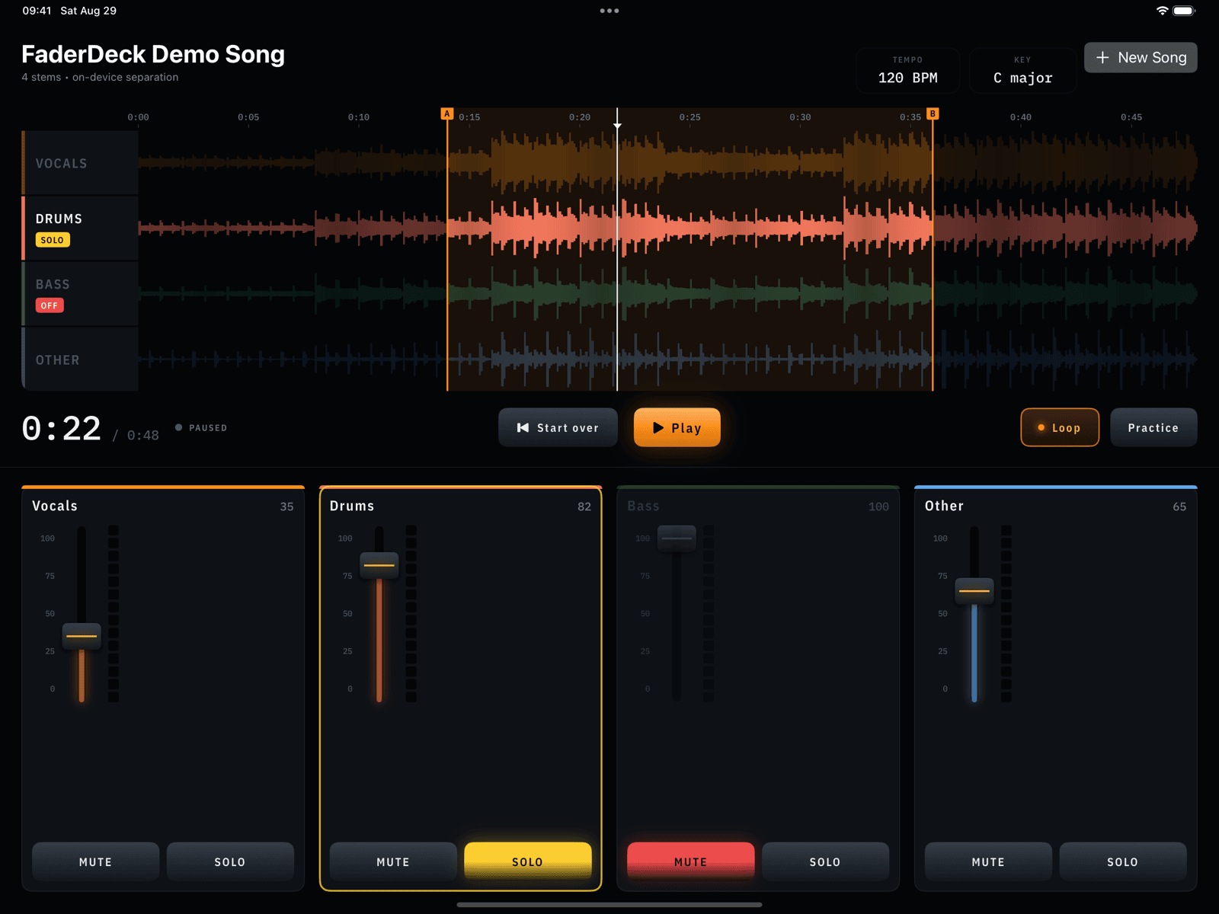
Task: Mute the Vocals channel
Action: (95, 861)
